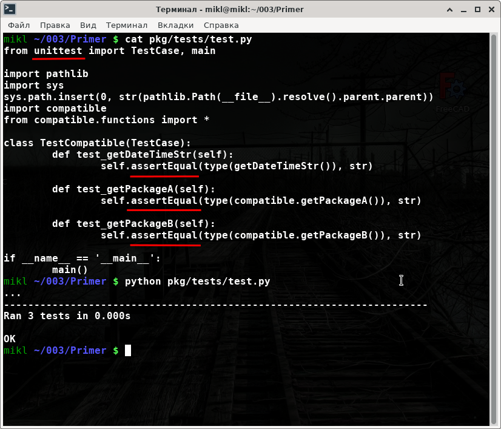Viewport: 501px width, 429px height.
Task: Open the Вкладки menu
Action: (175, 25)
